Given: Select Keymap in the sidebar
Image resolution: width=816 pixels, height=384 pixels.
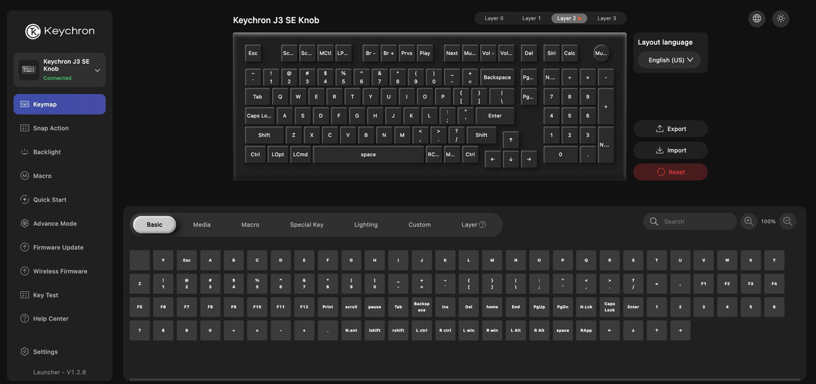Looking at the screenshot, I should click(60, 104).
